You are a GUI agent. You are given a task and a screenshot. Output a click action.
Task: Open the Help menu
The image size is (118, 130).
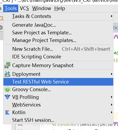(x=60, y=8)
